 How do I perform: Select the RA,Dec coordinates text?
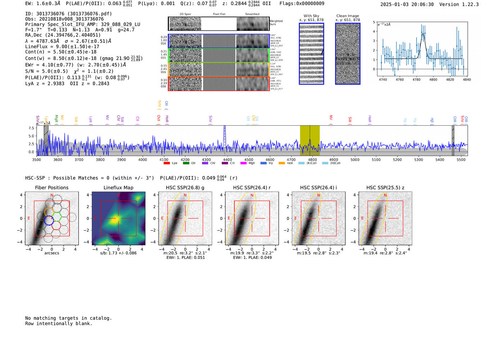pos(63,35)
